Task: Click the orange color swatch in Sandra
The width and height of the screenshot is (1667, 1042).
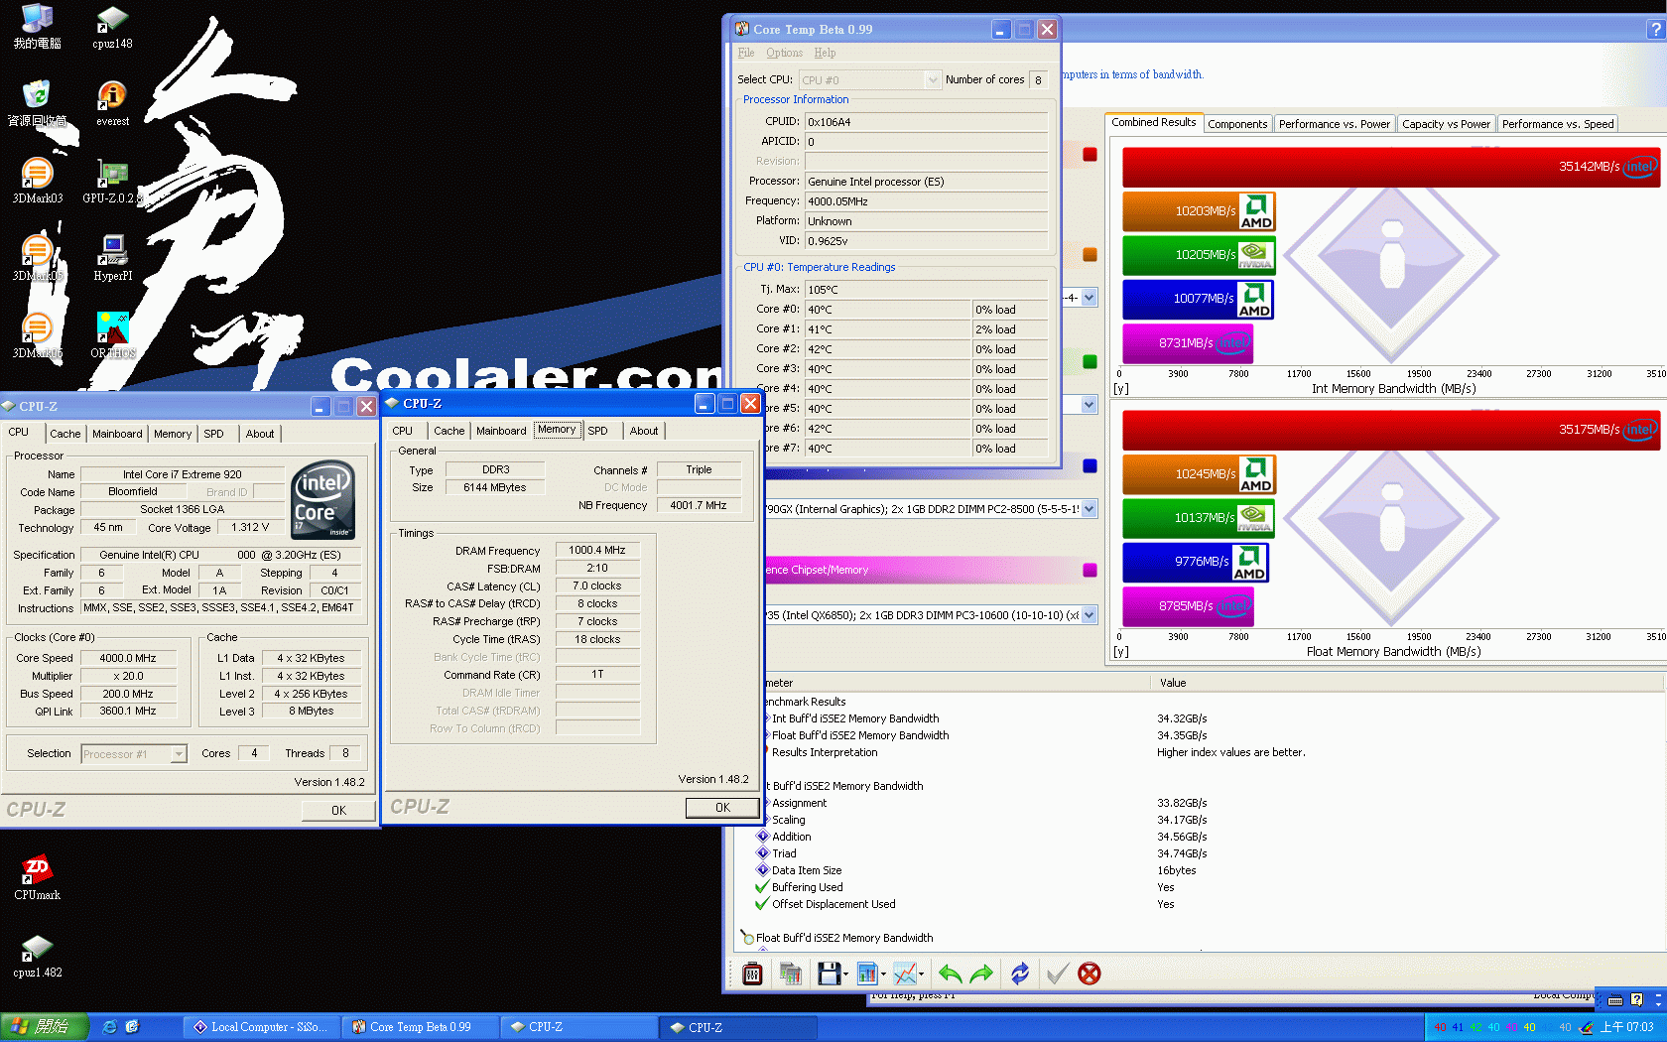Action: (1090, 255)
